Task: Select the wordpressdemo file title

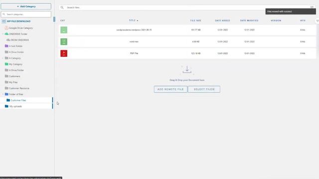Action: 134,30
